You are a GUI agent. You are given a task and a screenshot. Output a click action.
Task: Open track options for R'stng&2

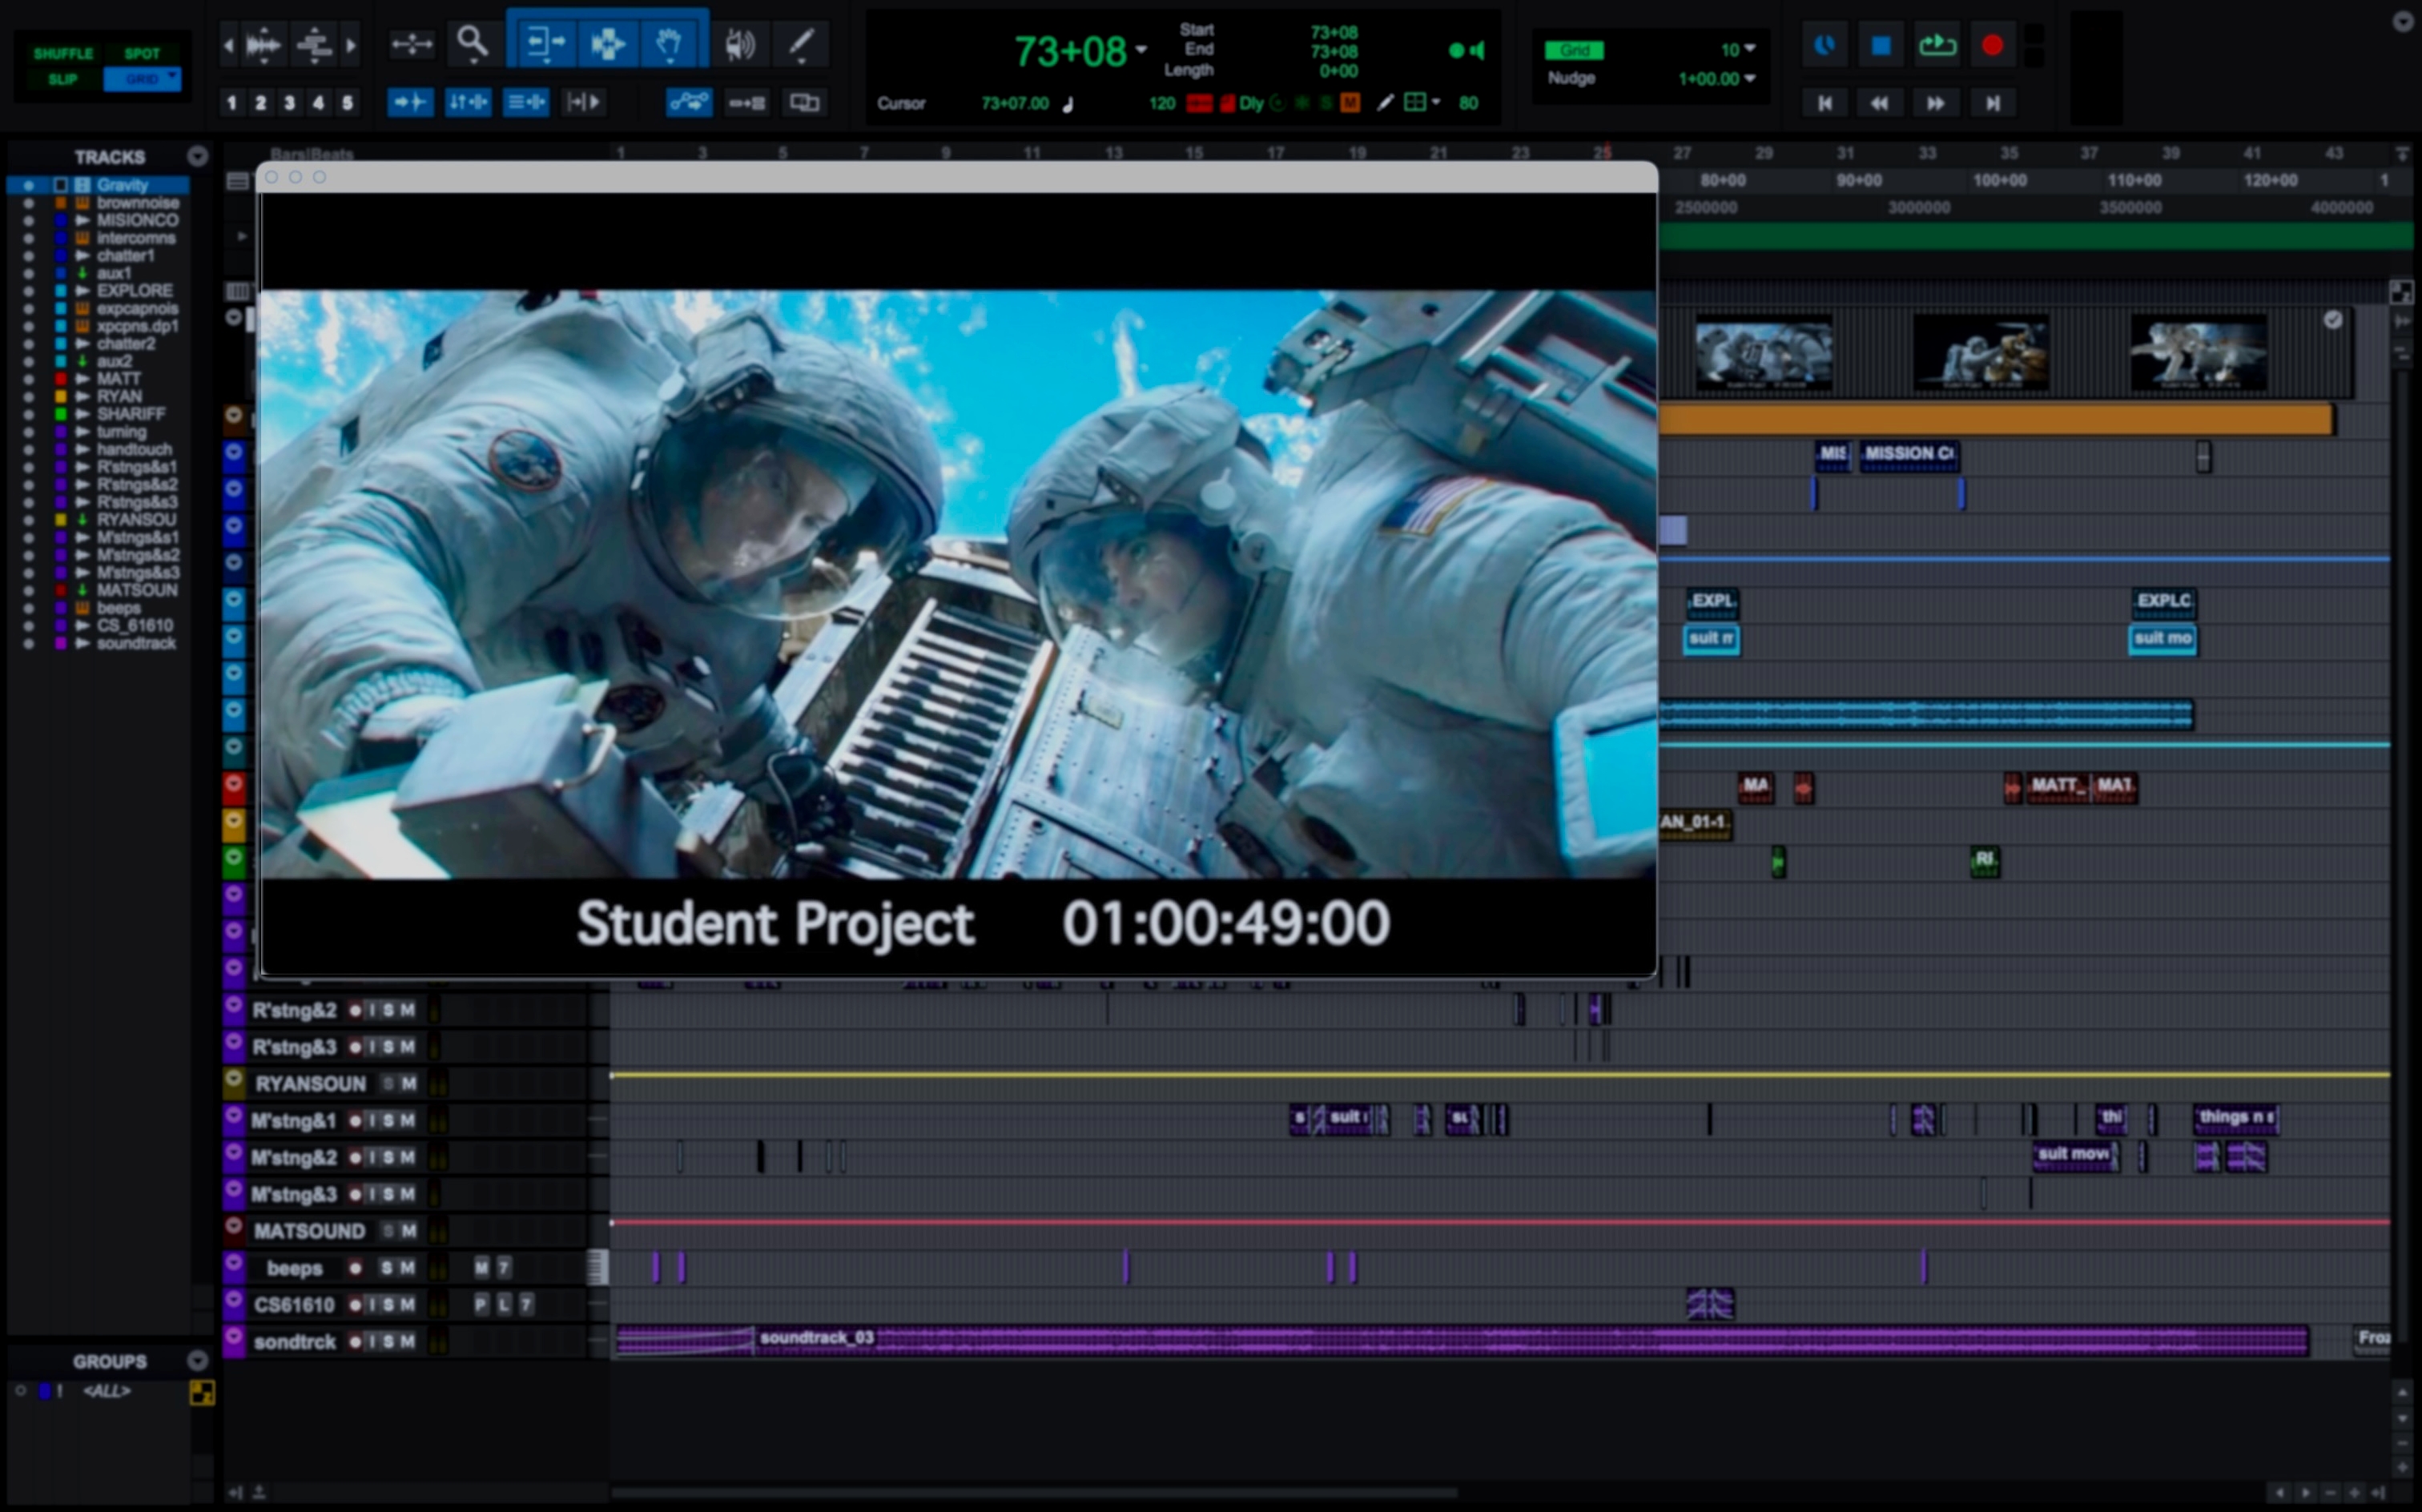click(234, 1006)
